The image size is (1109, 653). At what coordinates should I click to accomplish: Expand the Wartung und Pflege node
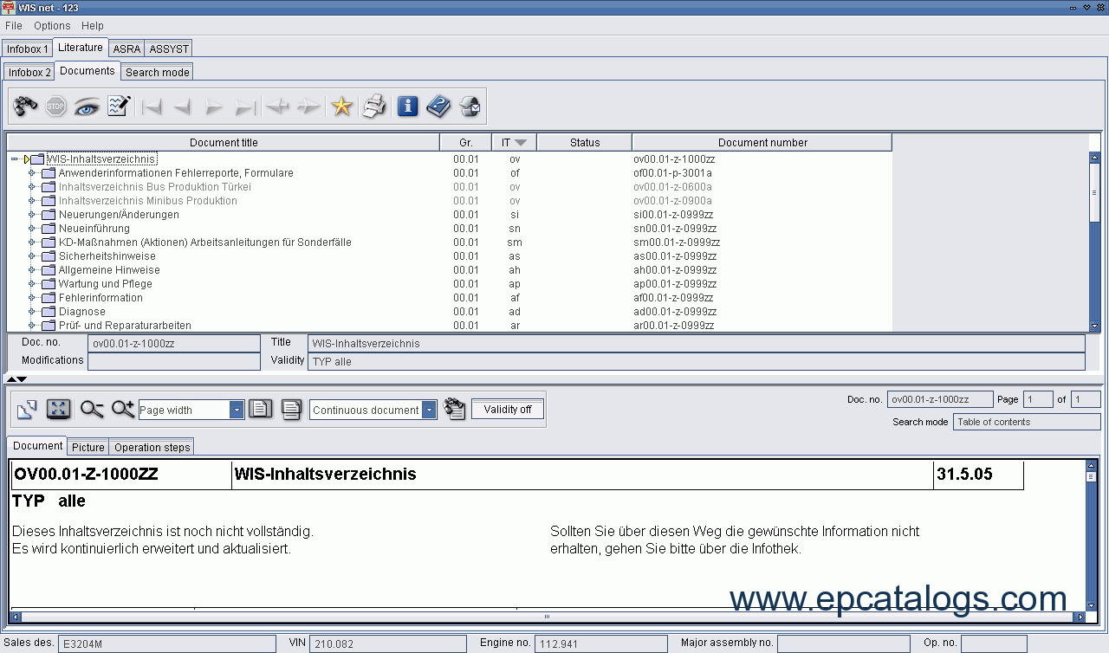click(x=32, y=284)
